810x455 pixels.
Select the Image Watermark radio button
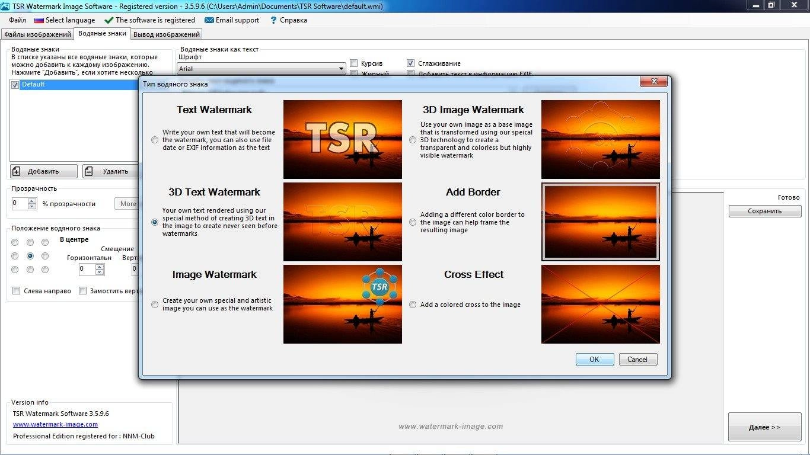155,305
